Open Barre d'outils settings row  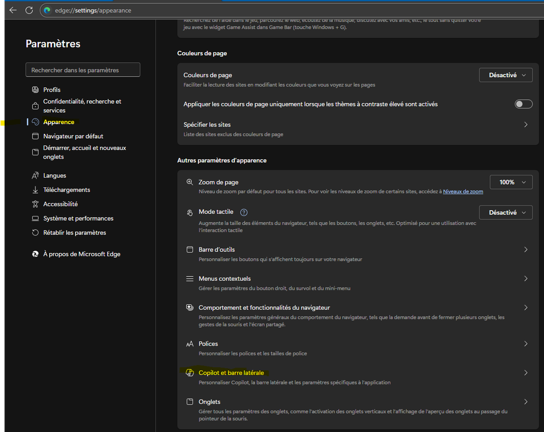pyautogui.click(x=358, y=254)
